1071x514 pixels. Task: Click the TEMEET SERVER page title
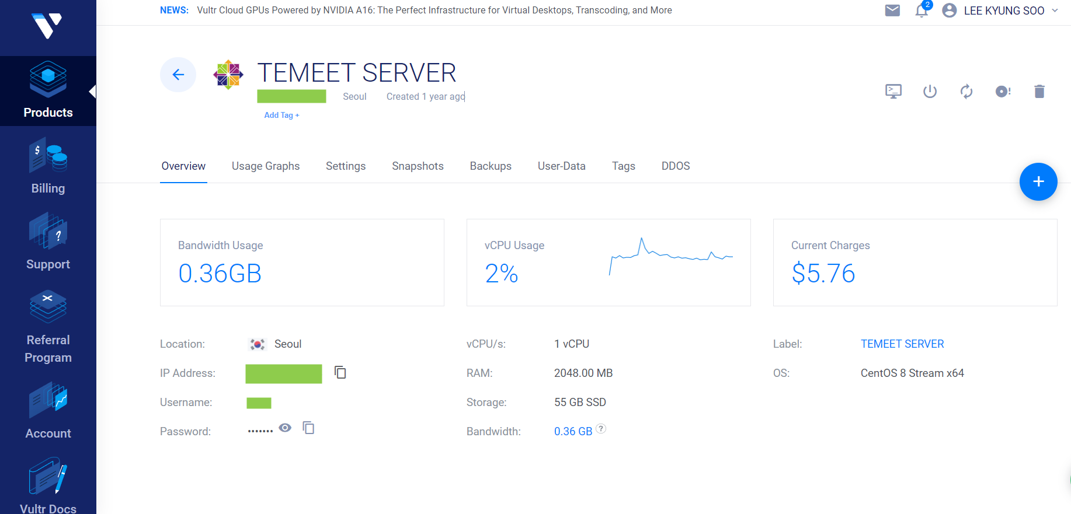point(357,73)
